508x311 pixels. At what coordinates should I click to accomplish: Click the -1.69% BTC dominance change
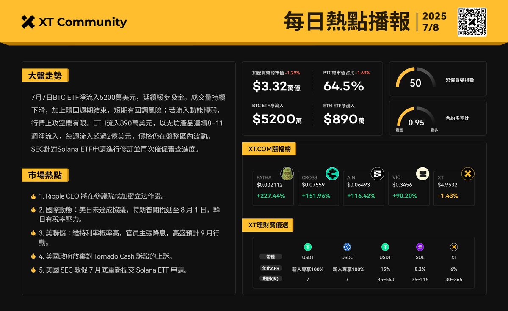click(362, 73)
